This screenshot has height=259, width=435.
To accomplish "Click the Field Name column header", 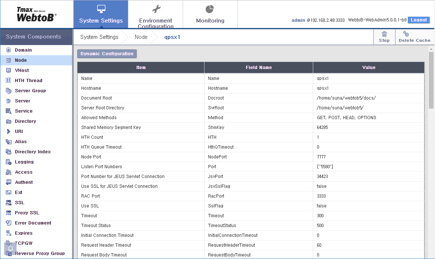I will pyautogui.click(x=259, y=68).
